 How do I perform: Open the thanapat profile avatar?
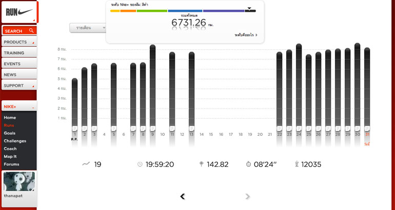[x=19, y=181]
